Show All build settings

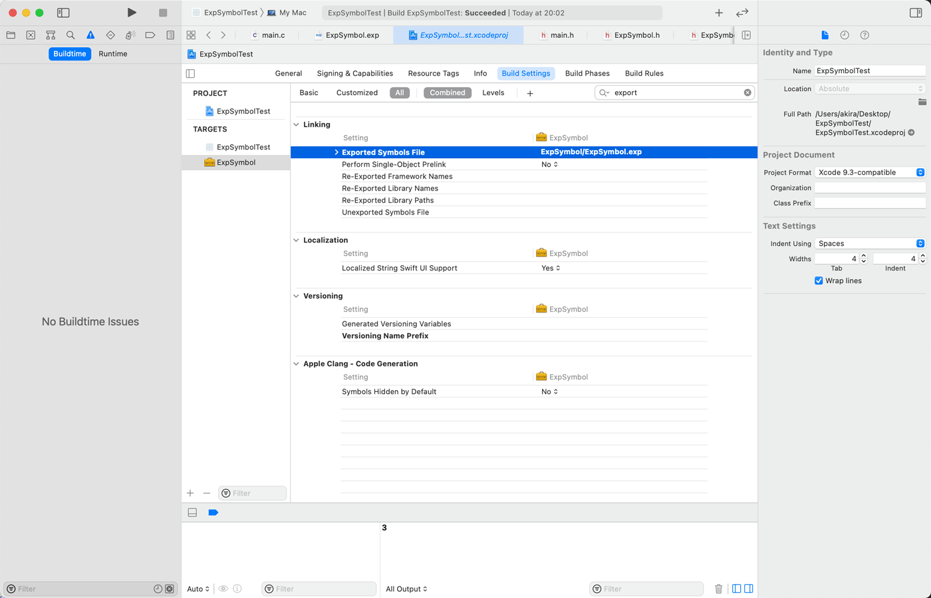point(400,93)
